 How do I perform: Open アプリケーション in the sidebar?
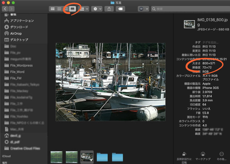(x=22, y=20)
